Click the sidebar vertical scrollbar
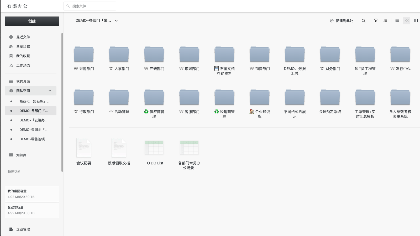 click(62, 102)
